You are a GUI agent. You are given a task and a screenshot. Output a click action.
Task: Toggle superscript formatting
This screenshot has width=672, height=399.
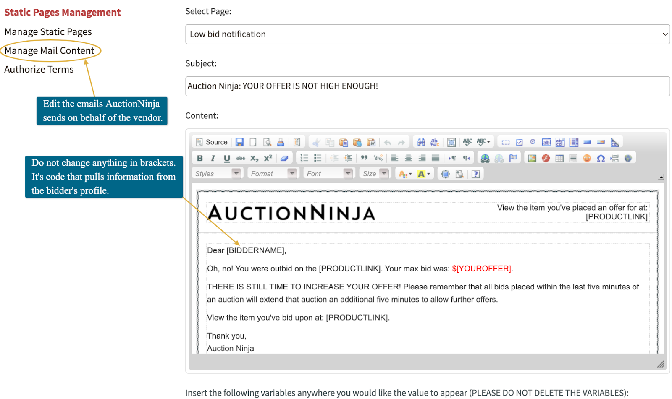[268, 158]
